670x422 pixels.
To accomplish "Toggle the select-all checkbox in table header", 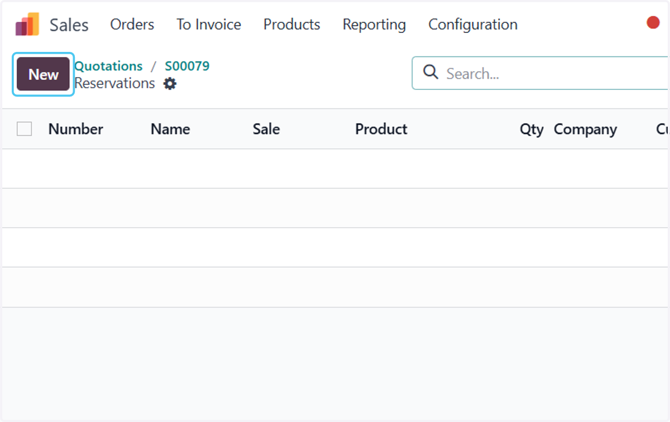I will click(x=24, y=129).
